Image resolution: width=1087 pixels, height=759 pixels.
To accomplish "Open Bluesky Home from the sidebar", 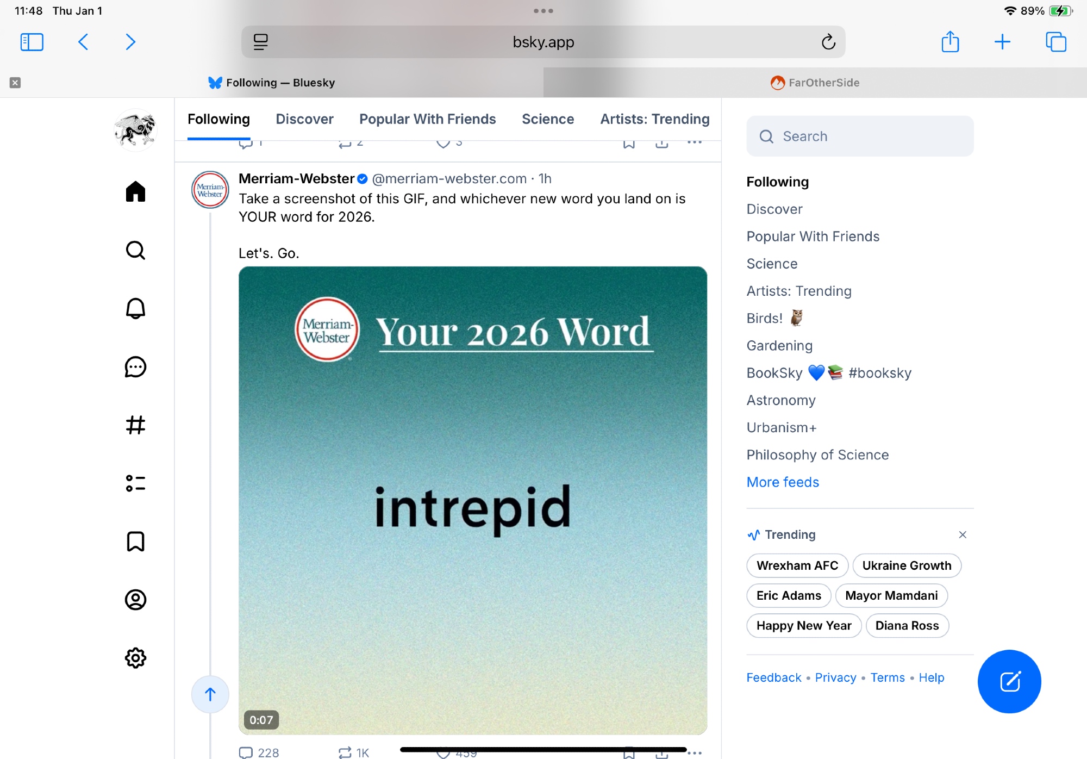I will click(x=135, y=192).
